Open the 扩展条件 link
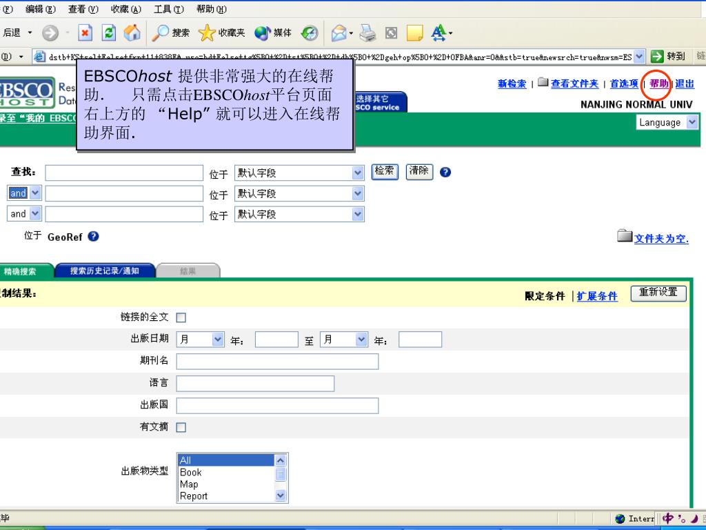 click(597, 296)
